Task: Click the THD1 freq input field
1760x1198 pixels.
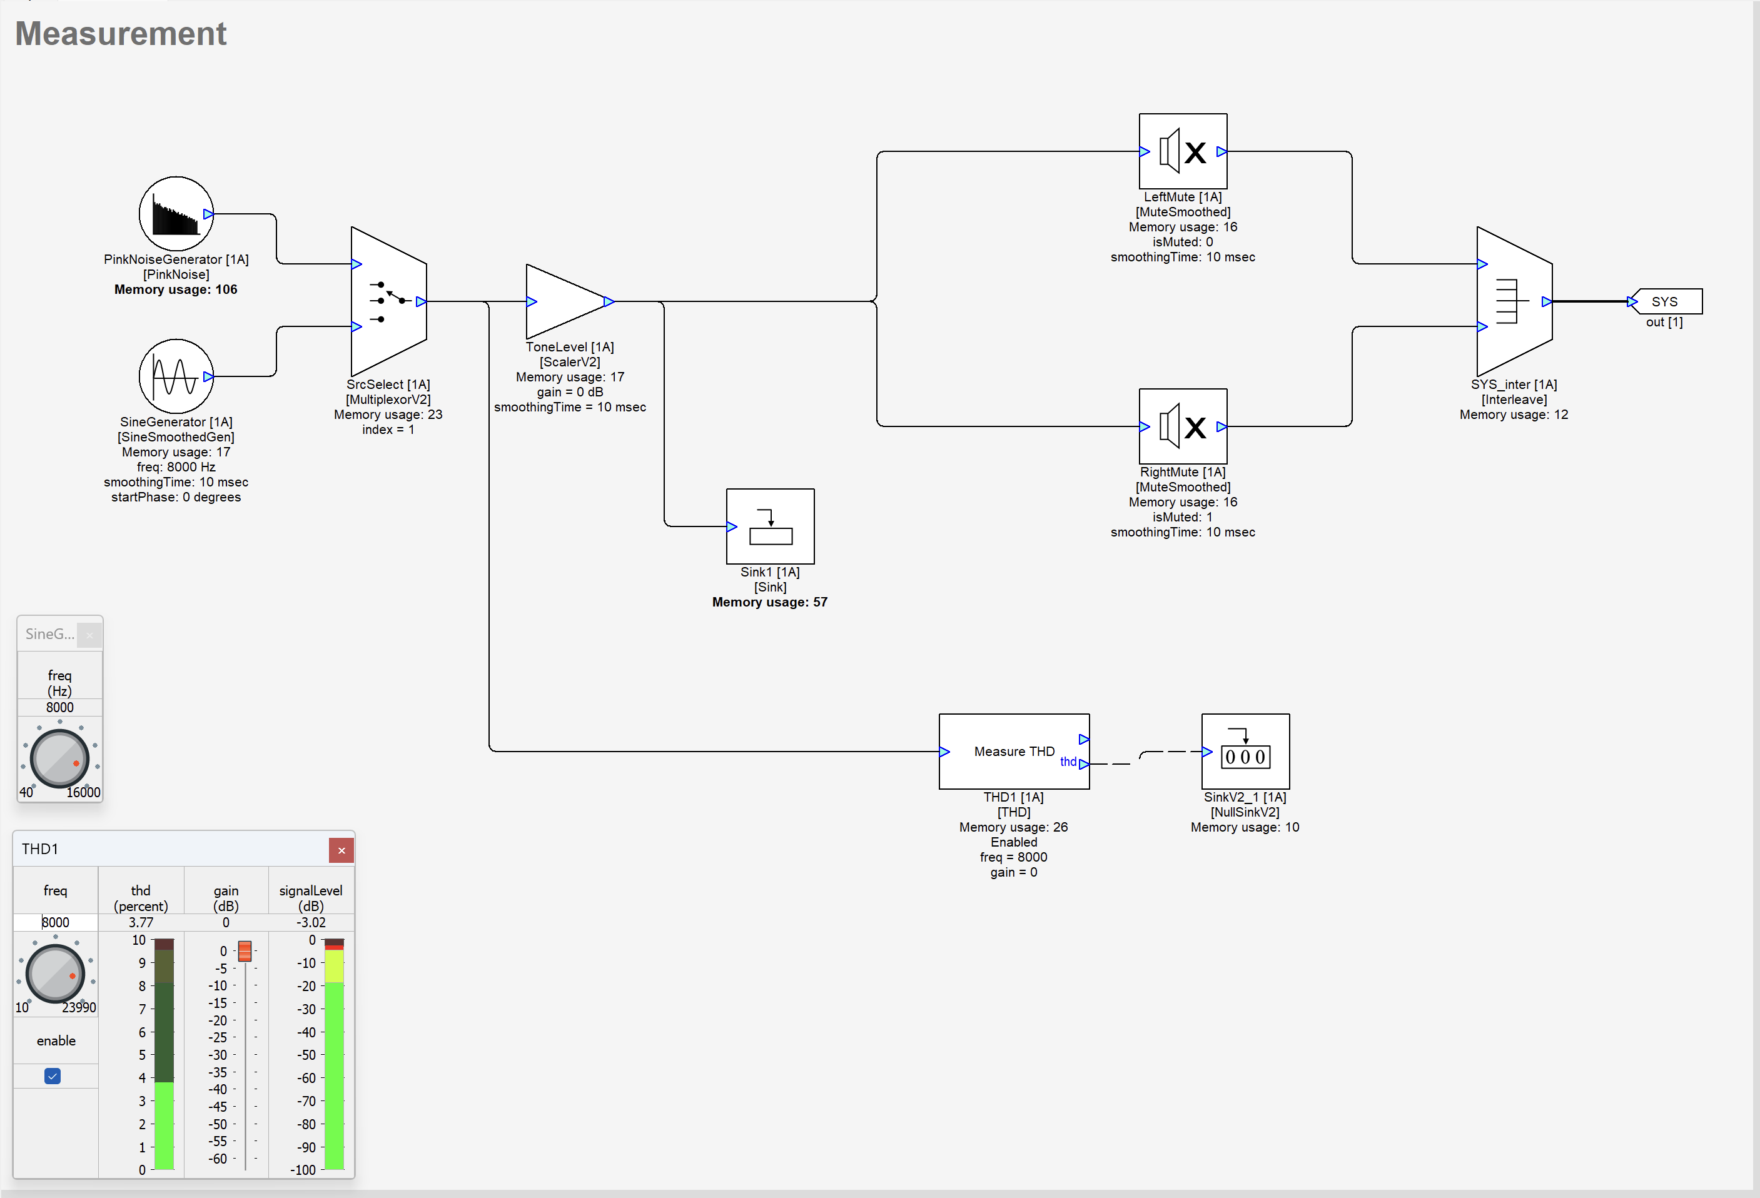Action: tap(56, 922)
